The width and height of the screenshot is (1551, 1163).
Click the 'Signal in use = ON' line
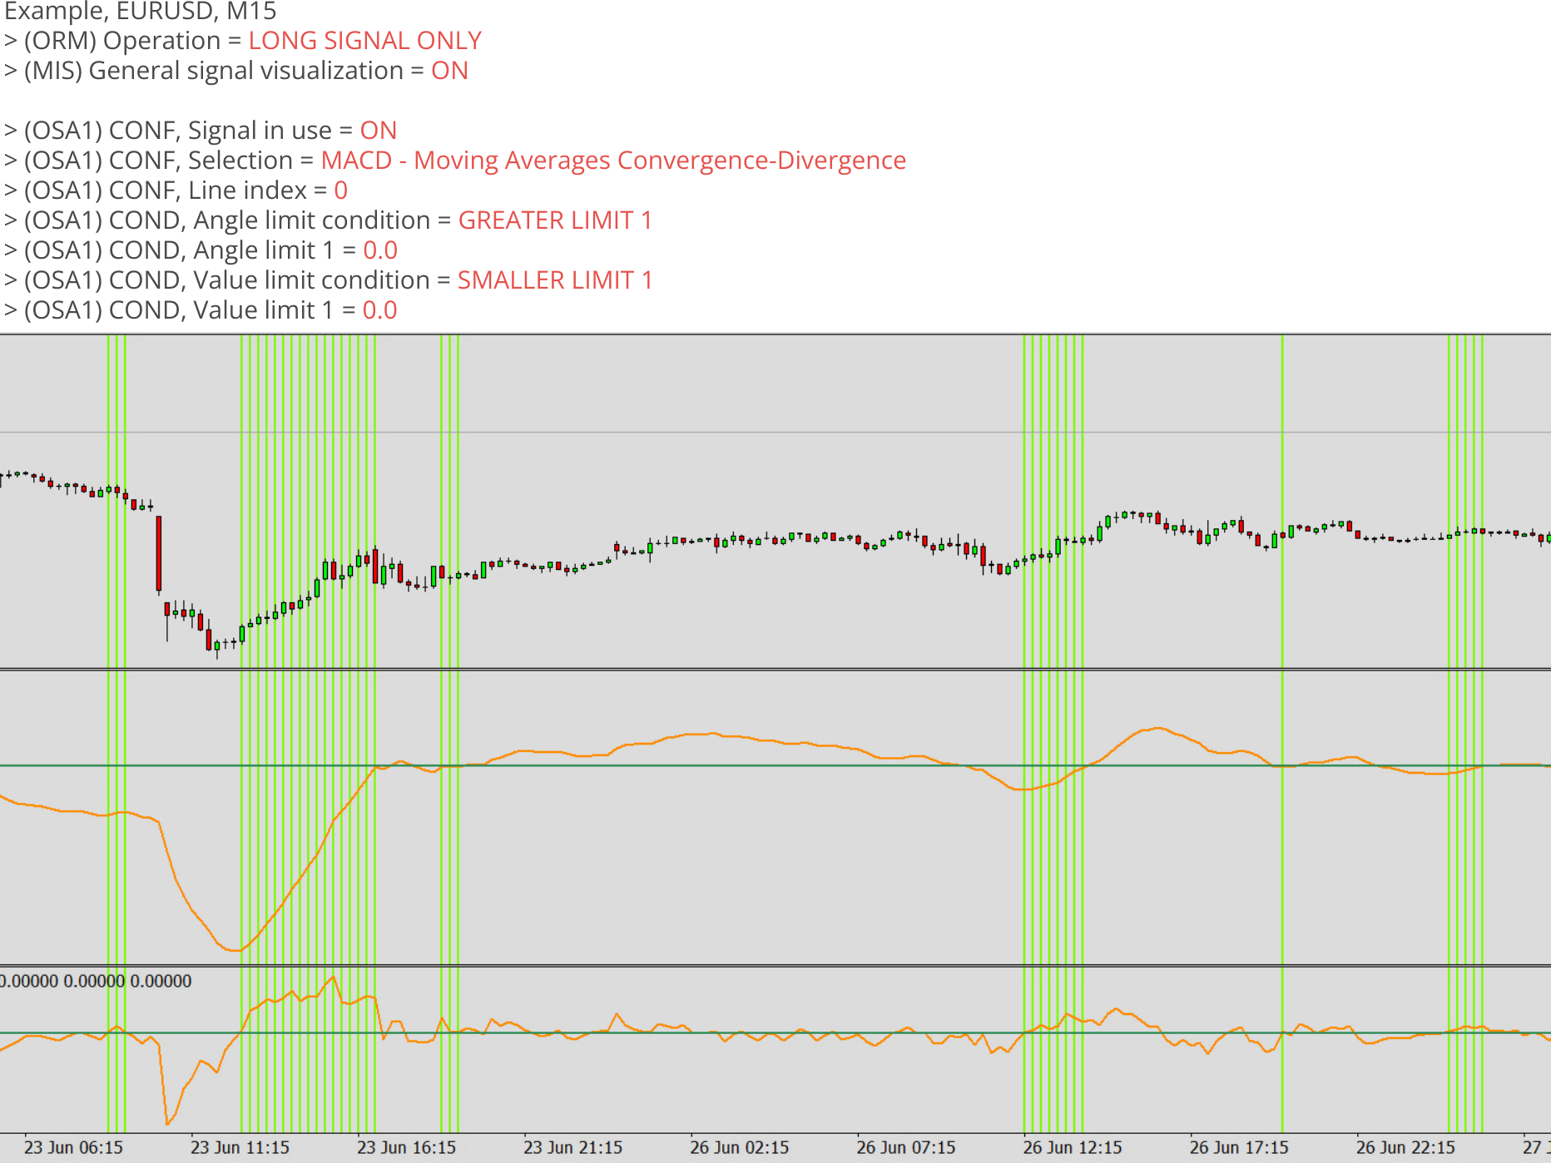201,131
